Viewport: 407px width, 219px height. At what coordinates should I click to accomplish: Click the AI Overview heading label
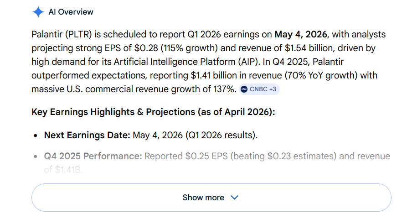tap(71, 12)
